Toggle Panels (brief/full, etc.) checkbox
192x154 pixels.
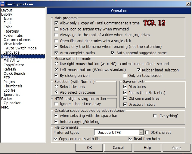pyautogui.click(x=125, y=93)
